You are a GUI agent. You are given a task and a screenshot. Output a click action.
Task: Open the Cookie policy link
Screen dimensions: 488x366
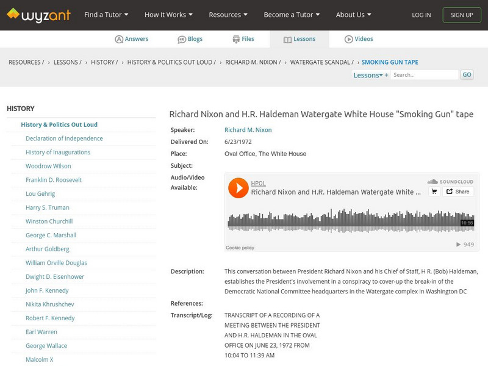[240, 248]
